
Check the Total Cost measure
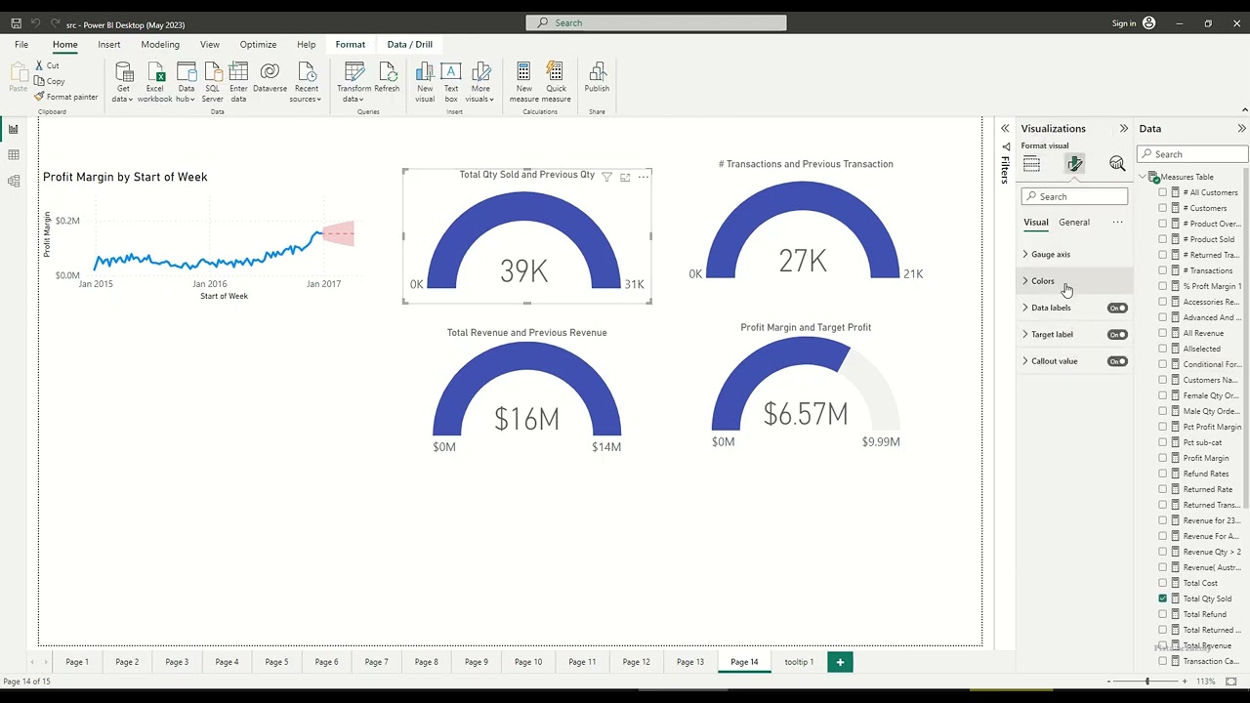[x=1162, y=583]
